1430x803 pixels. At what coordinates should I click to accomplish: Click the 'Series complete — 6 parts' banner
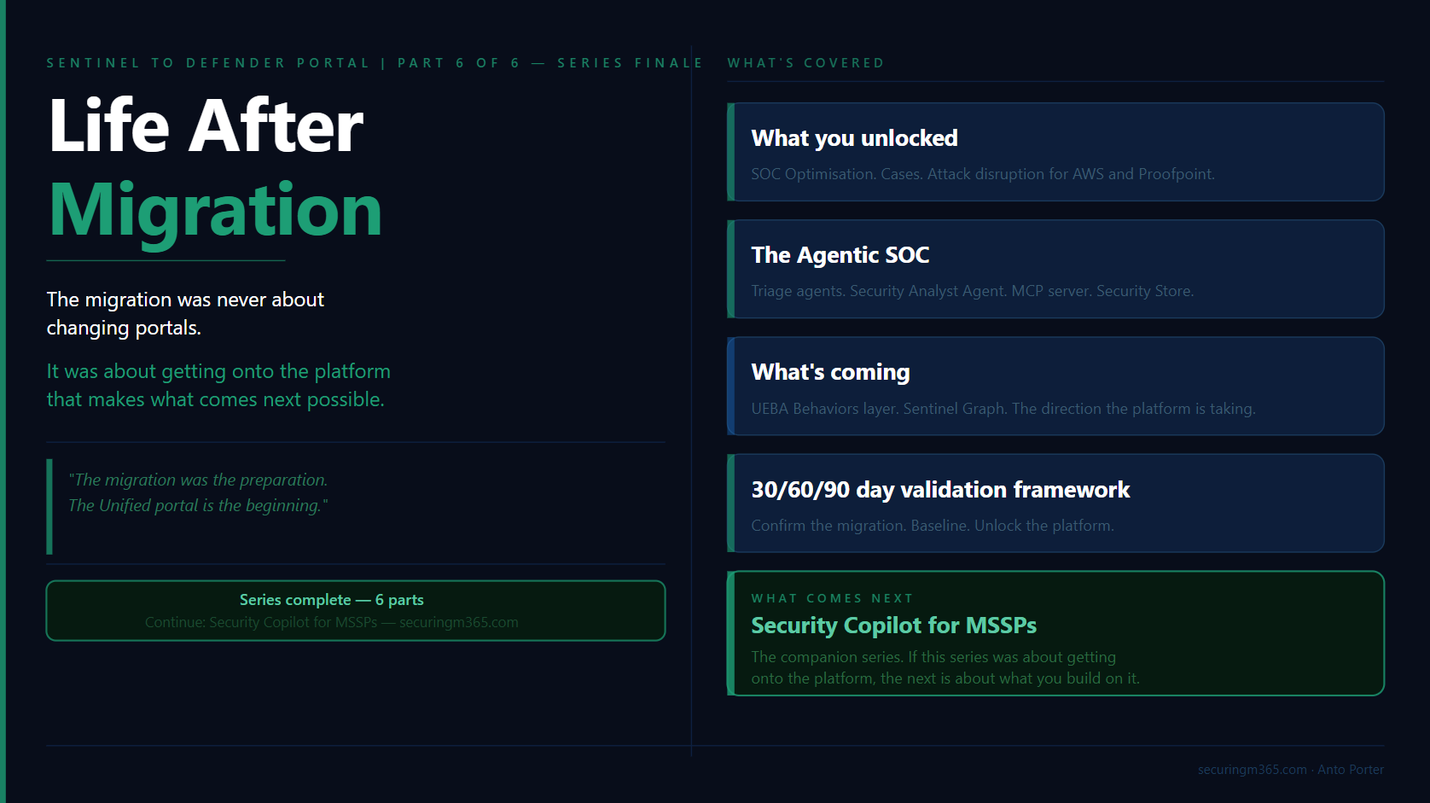click(x=356, y=610)
